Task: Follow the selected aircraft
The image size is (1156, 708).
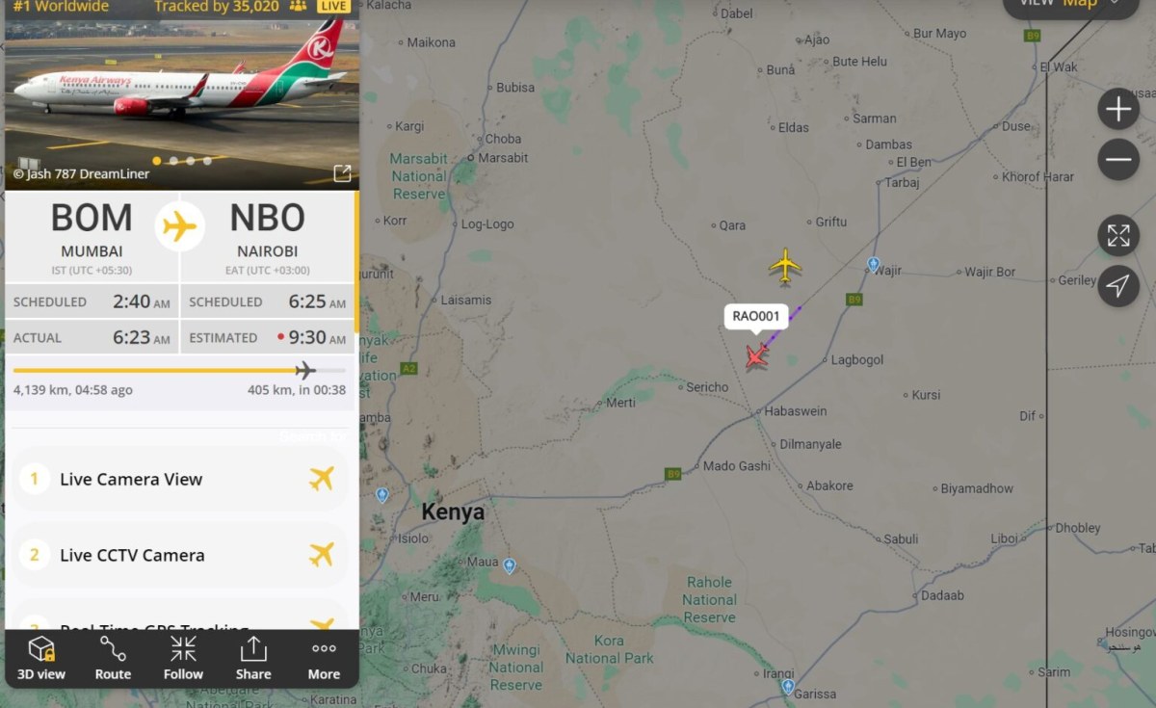Action: click(183, 658)
